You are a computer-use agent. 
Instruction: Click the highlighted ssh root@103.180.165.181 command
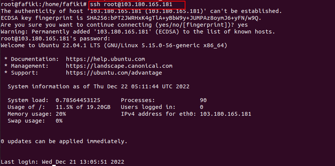(x=131, y=5)
